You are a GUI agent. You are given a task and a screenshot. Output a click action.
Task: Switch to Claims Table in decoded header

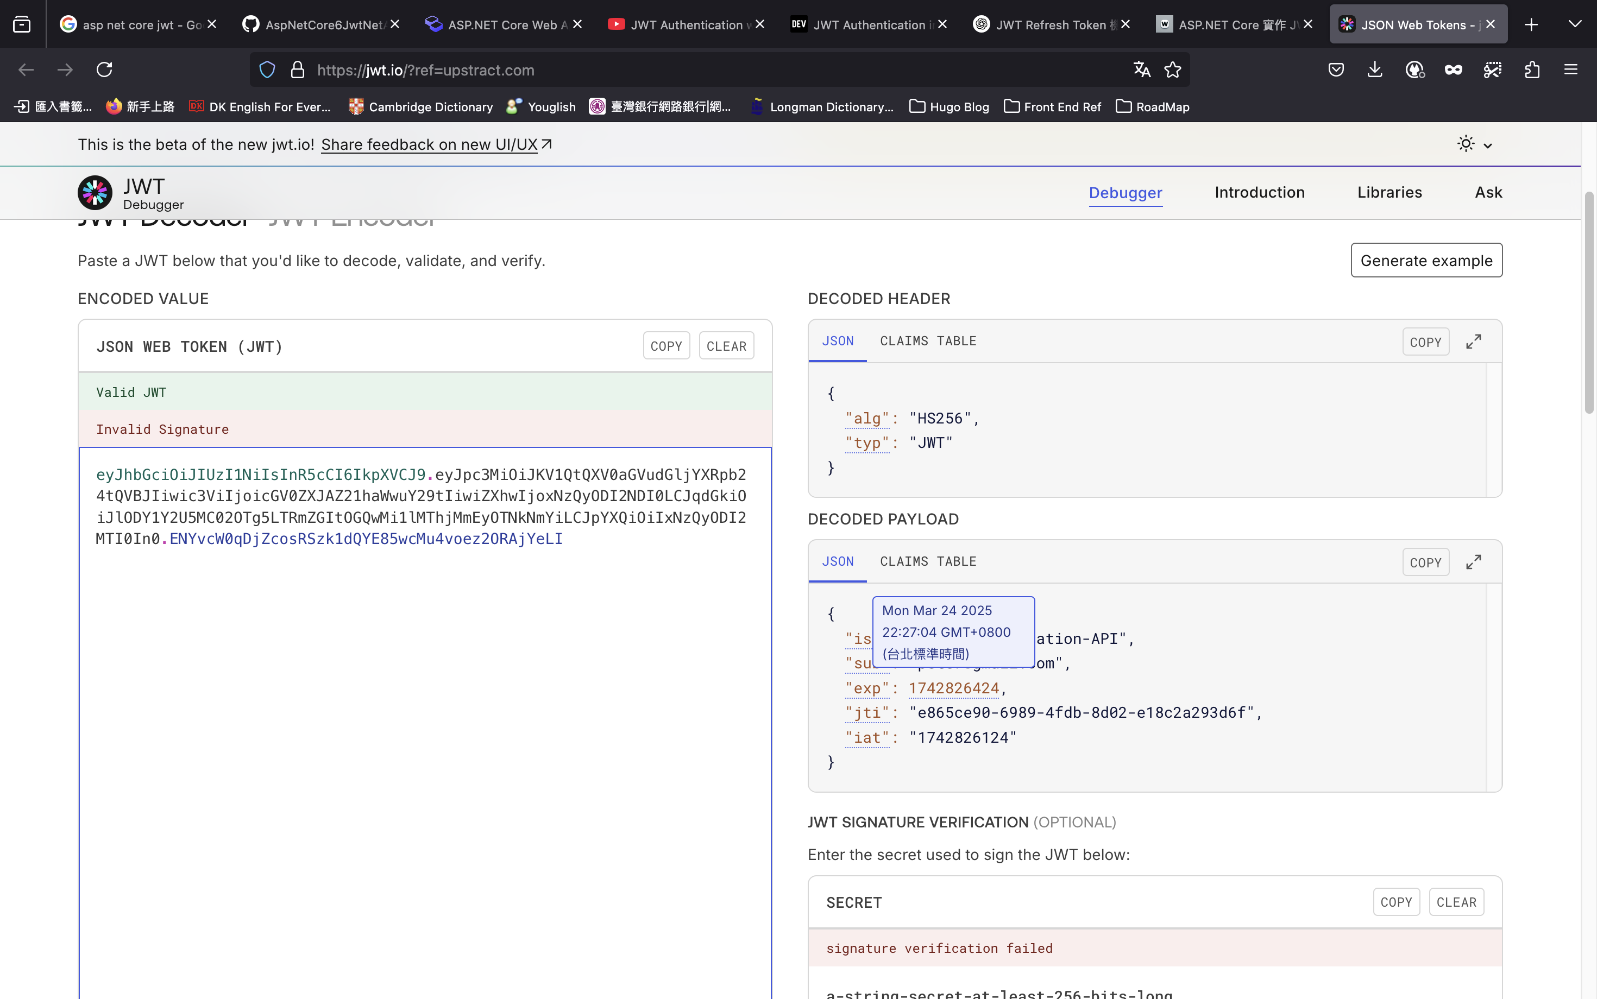[927, 341]
